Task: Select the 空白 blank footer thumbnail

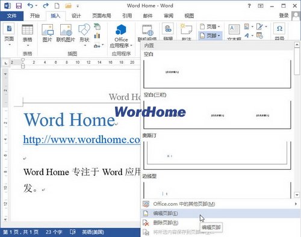Action: click(217, 73)
